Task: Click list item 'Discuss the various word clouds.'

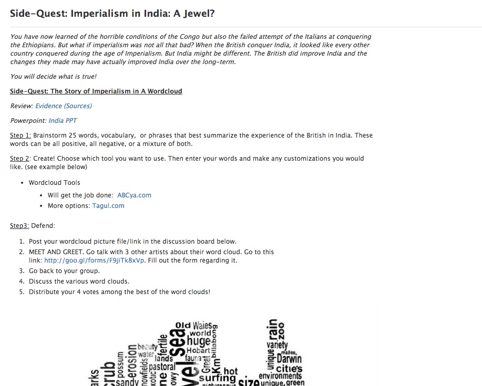Action: click(x=79, y=281)
